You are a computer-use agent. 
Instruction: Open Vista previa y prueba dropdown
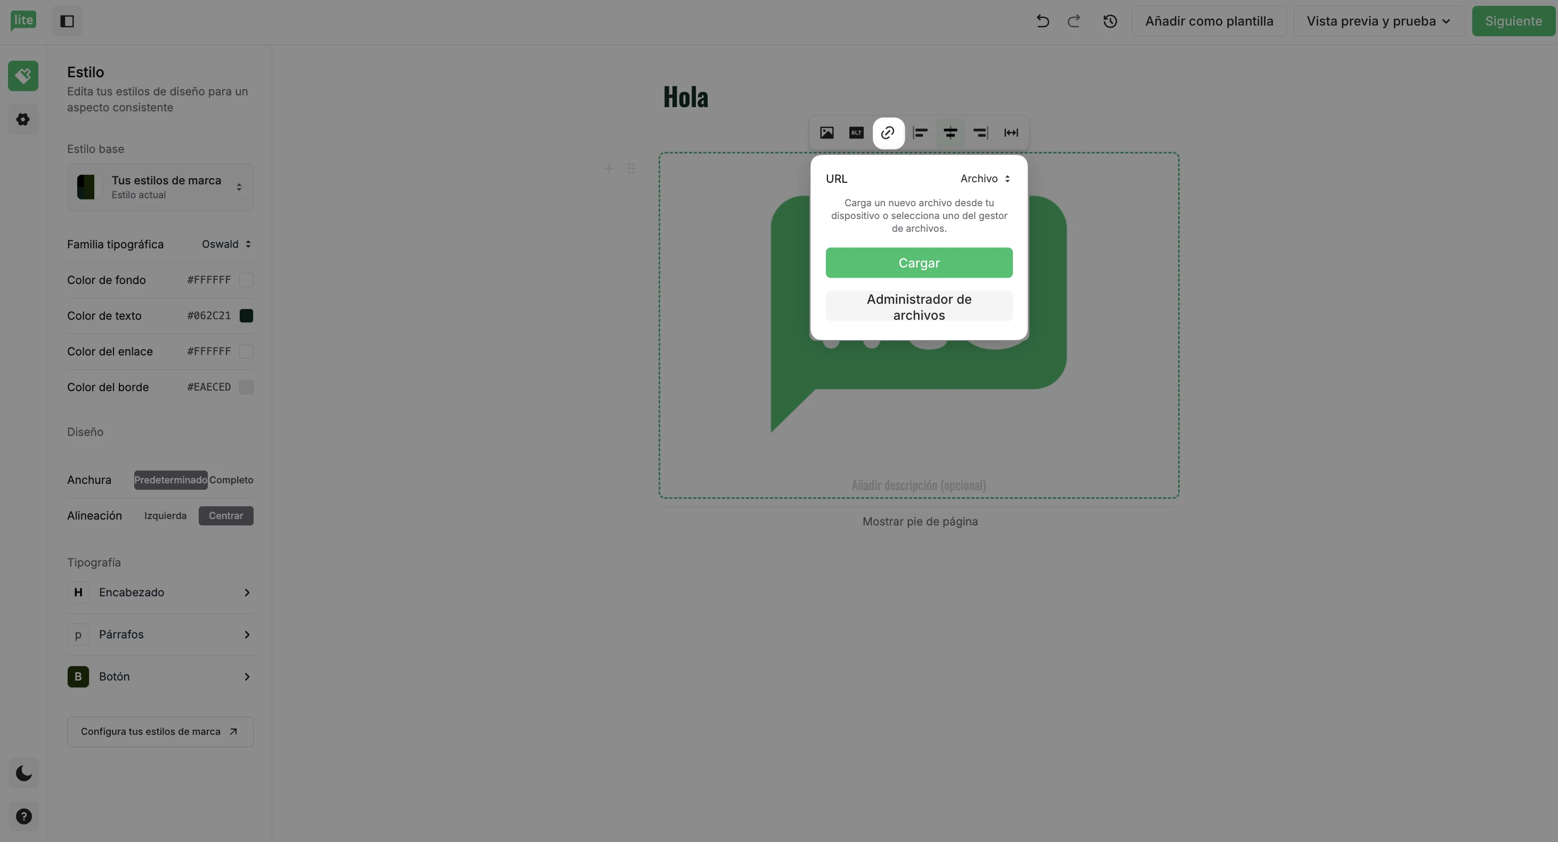[1378, 21]
